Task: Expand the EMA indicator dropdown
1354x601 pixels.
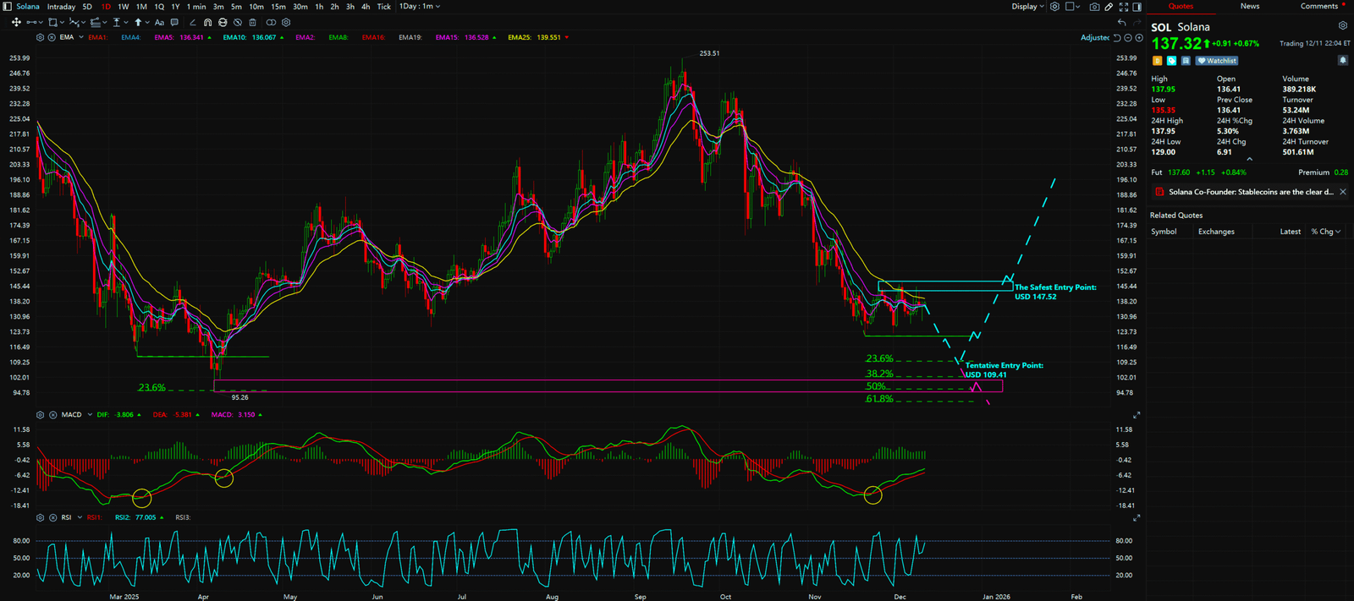Action: click(81, 37)
